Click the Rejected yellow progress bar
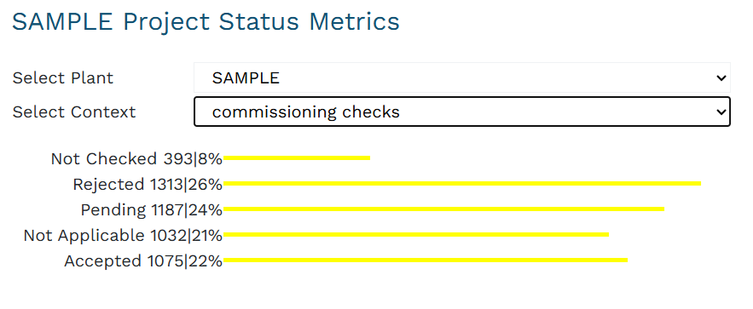 click(x=462, y=184)
